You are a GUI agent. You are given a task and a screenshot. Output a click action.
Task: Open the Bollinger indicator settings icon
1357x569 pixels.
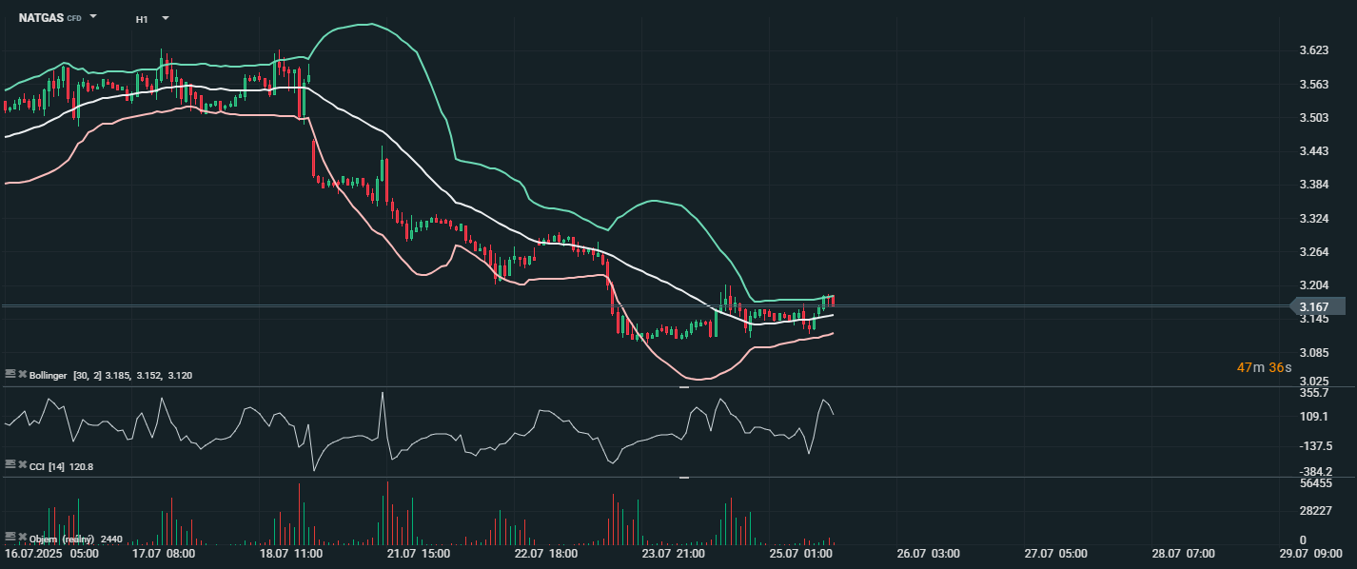tap(10, 375)
